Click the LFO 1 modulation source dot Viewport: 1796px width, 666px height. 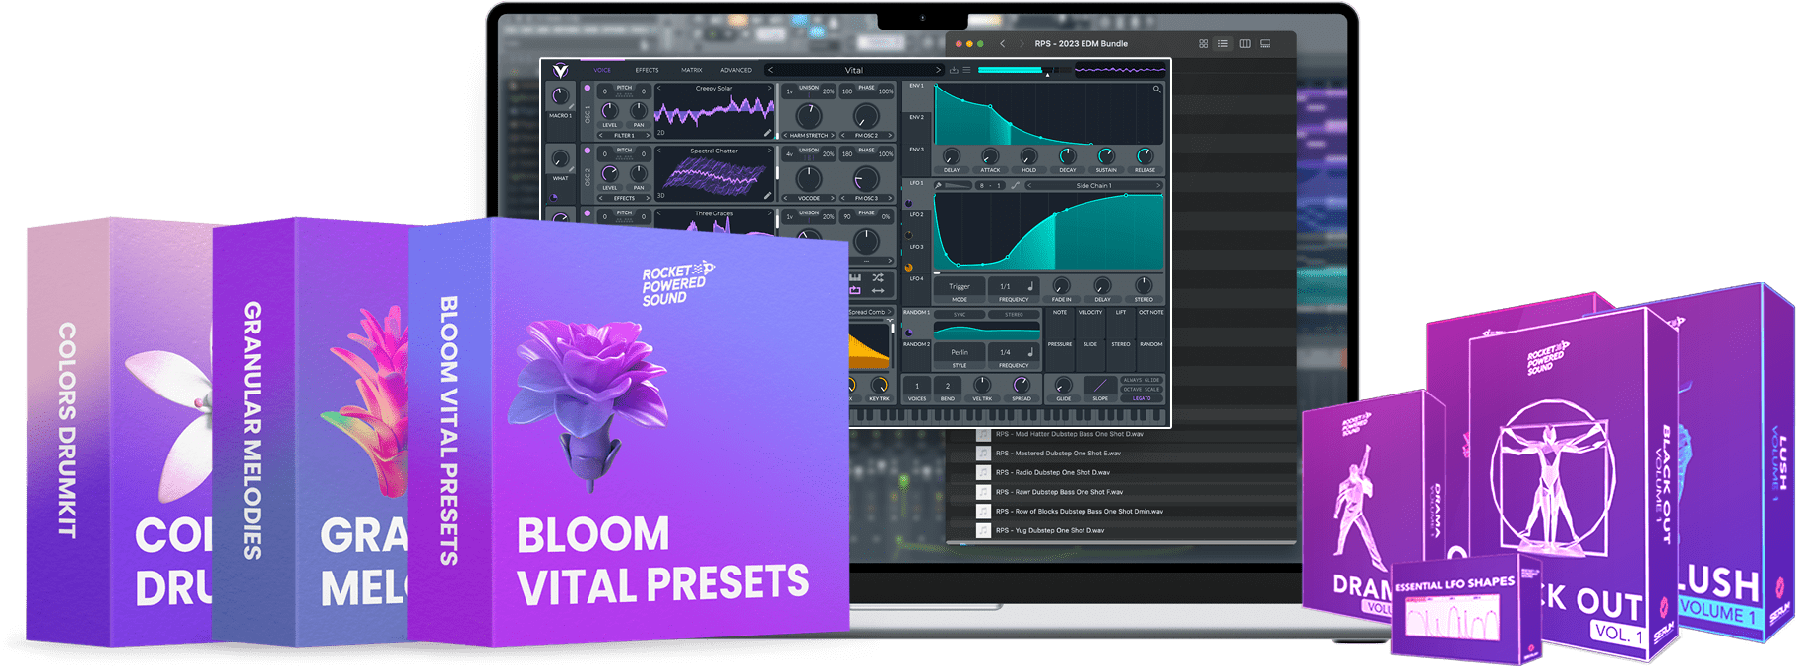coord(908,204)
